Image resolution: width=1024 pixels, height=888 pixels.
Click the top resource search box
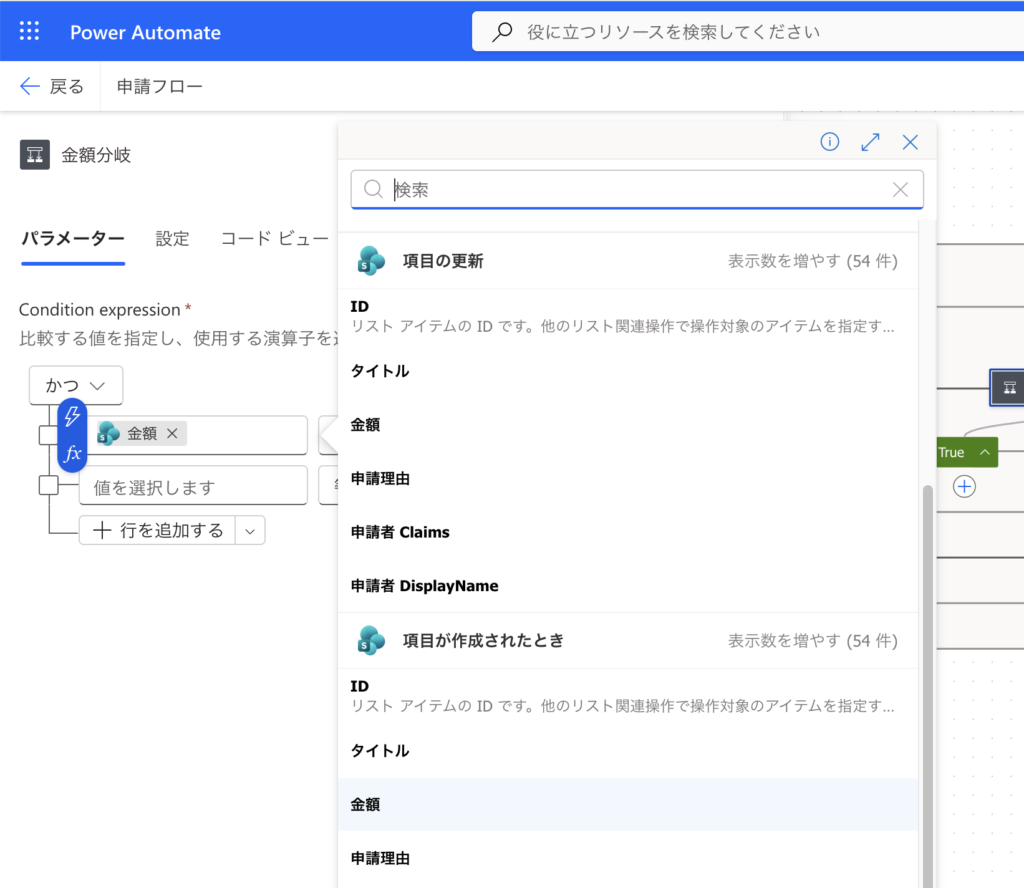tap(748, 32)
